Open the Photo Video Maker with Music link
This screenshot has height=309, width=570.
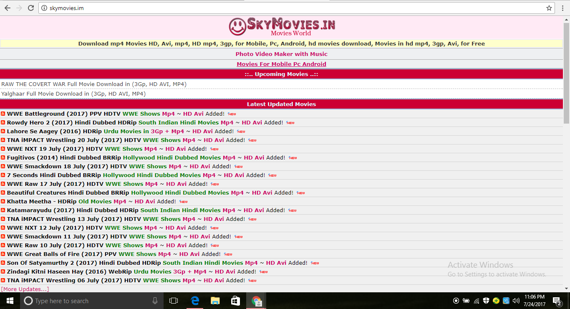click(282, 54)
